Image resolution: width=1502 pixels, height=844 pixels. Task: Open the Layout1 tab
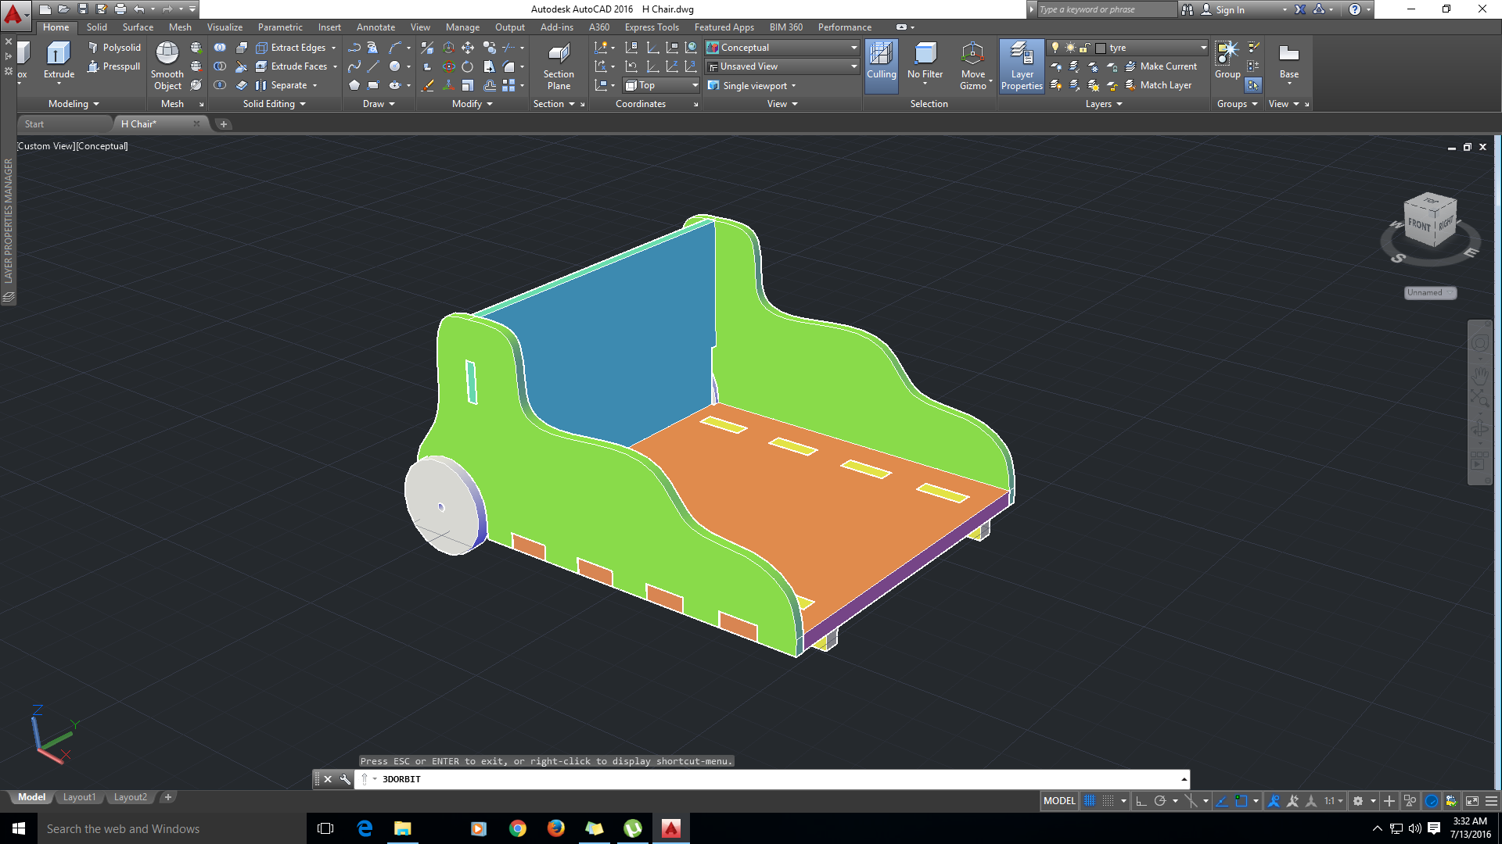(79, 797)
